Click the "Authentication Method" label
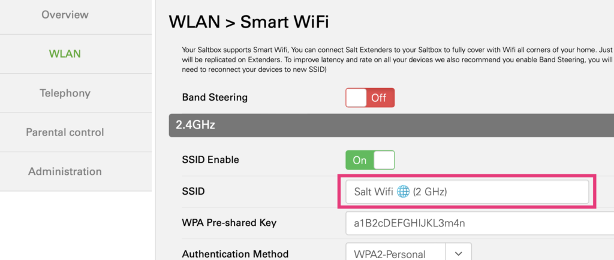This screenshot has width=614, height=260. (x=235, y=254)
